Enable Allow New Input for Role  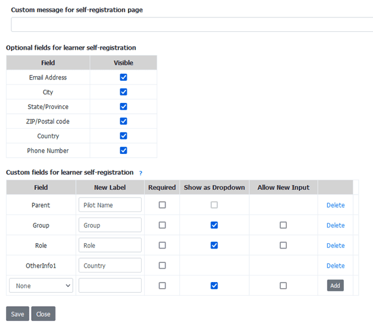(283, 246)
